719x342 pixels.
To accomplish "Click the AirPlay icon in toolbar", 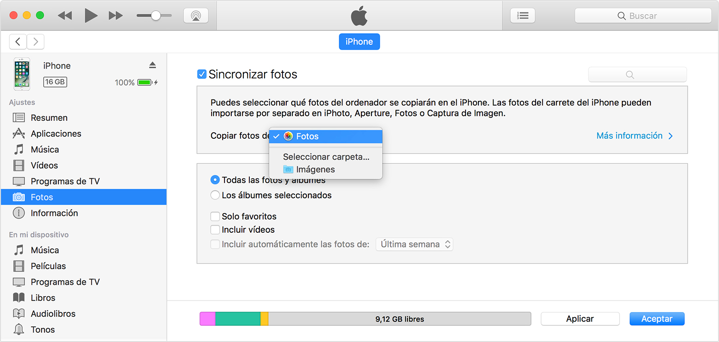I will pyautogui.click(x=195, y=16).
